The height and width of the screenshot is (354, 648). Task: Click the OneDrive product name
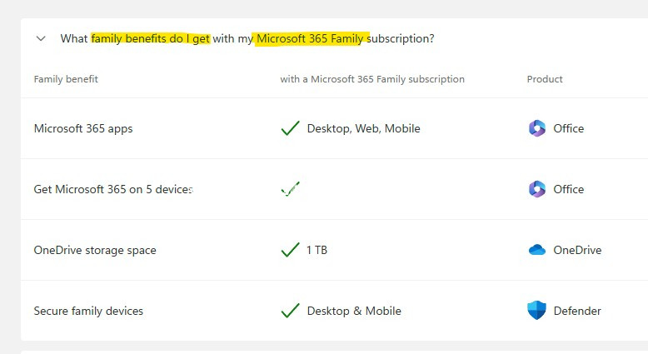pyautogui.click(x=577, y=250)
